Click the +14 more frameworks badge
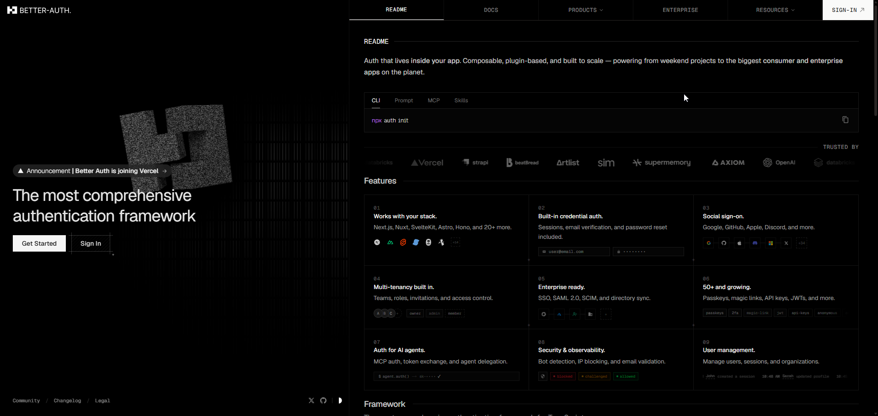 point(455,242)
